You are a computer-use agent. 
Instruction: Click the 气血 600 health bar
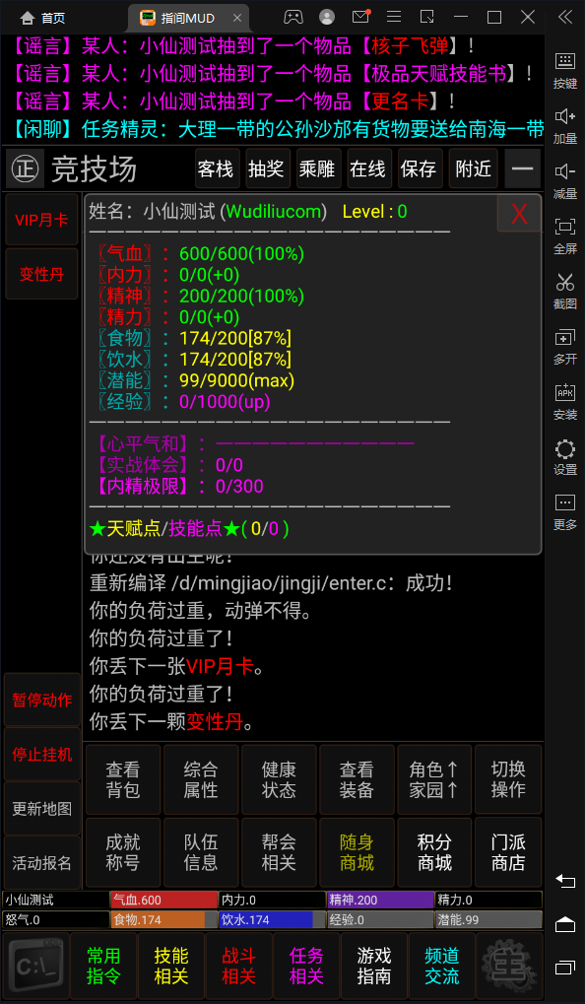pyautogui.click(x=163, y=900)
